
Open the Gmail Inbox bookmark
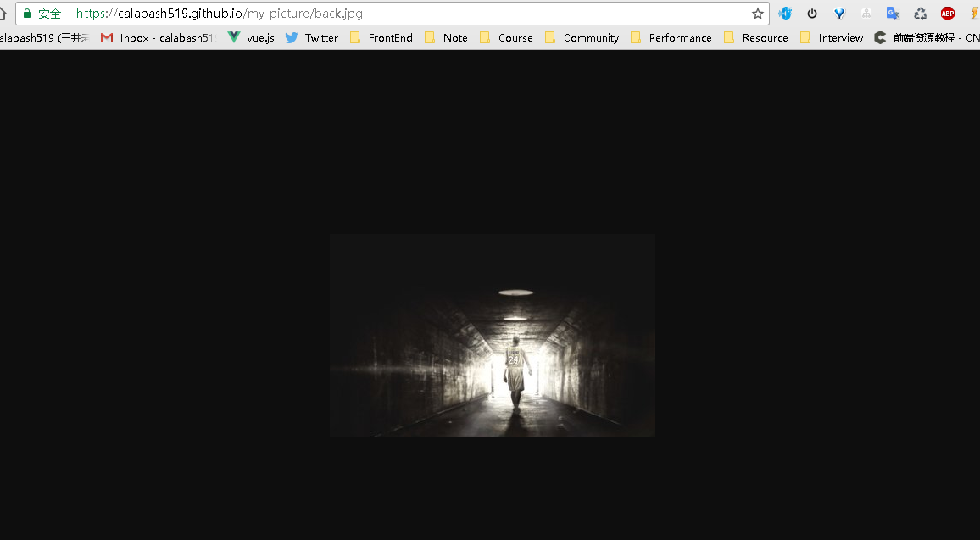pos(159,38)
